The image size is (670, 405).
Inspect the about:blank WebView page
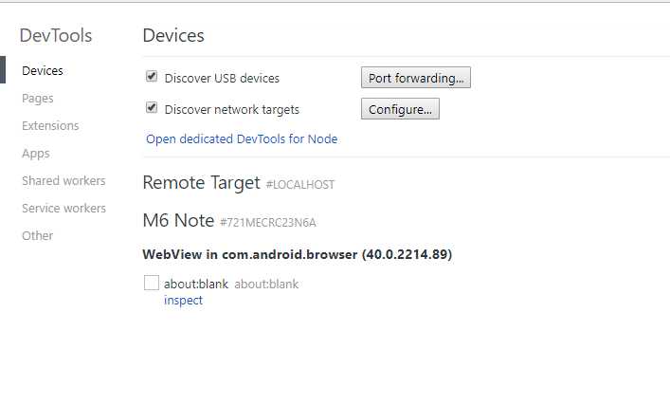[x=183, y=300]
